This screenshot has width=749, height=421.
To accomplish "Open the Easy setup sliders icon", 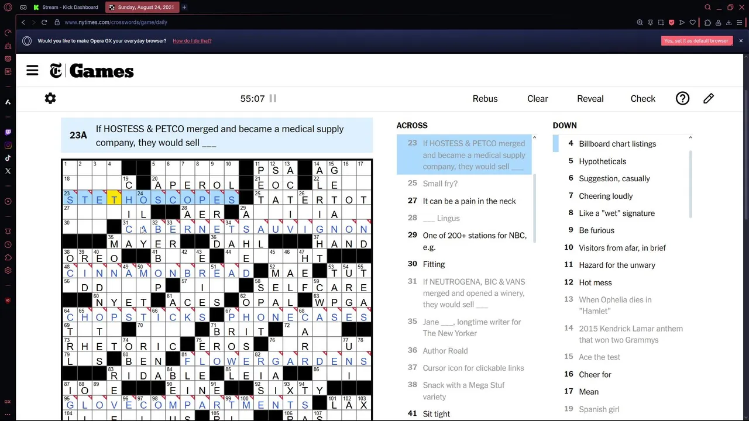I will pos(740,22).
